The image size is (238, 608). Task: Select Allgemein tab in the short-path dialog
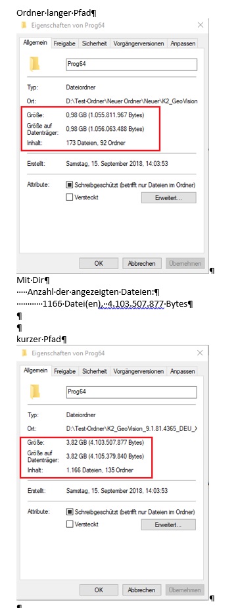point(36,370)
